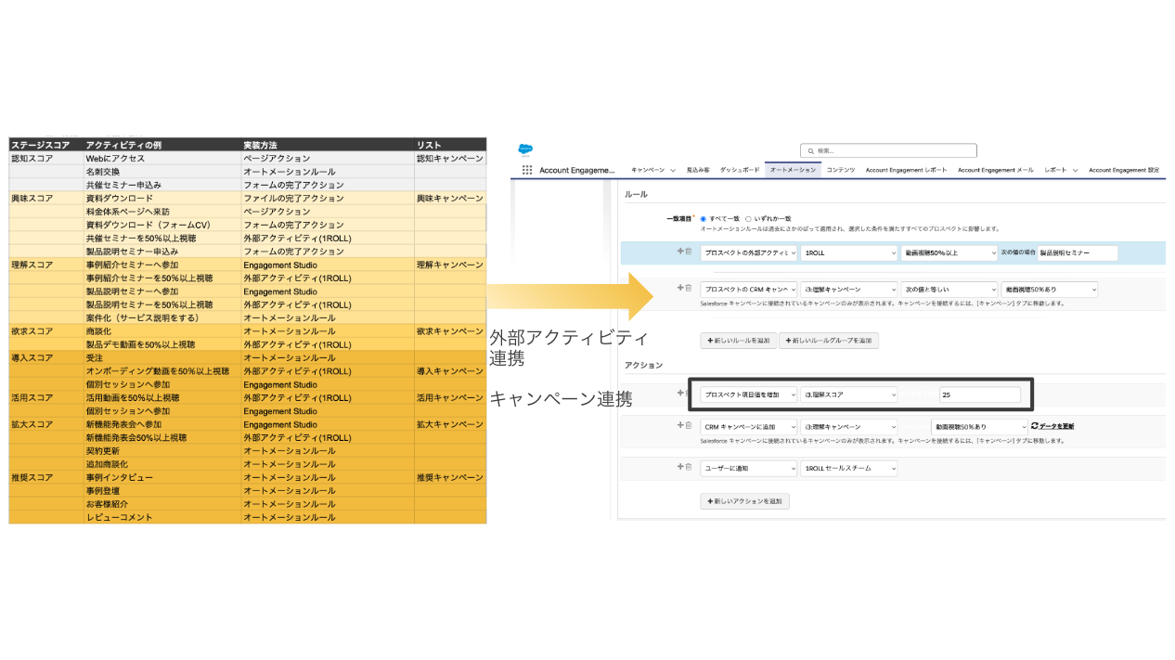Toggle deletion of the CRM キャンペーンに追加 action row
Viewport: 1175px width, 660px height.
(688, 426)
